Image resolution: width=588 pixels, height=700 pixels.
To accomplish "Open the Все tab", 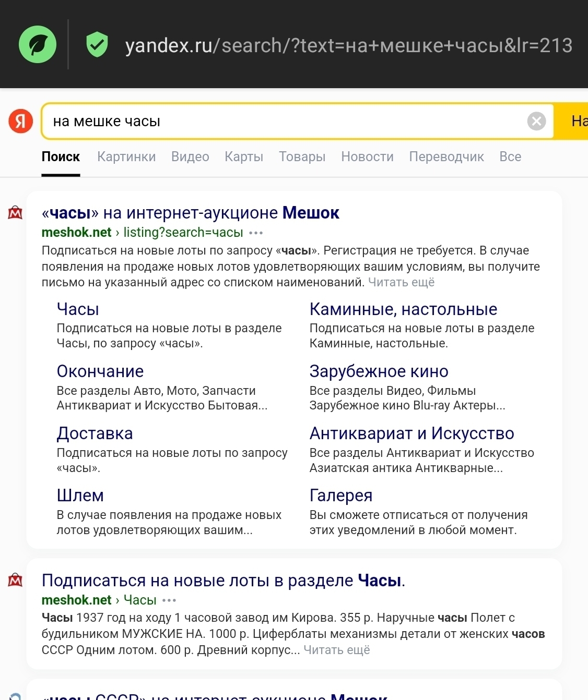I will coord(510,156).
